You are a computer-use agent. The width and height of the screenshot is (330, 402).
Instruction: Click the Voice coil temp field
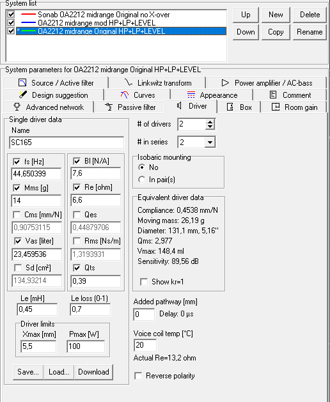coord(145,345)
